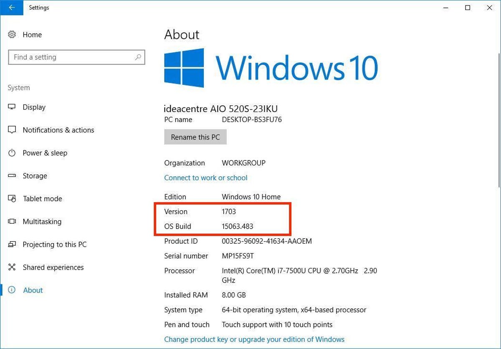Select About in the System menu
This screenshot has width=501, height=349.
pos(33,290)
